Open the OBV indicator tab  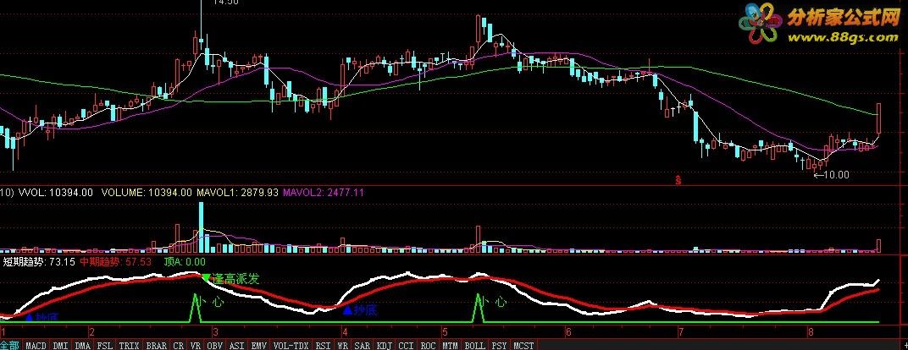click(215, 346)
